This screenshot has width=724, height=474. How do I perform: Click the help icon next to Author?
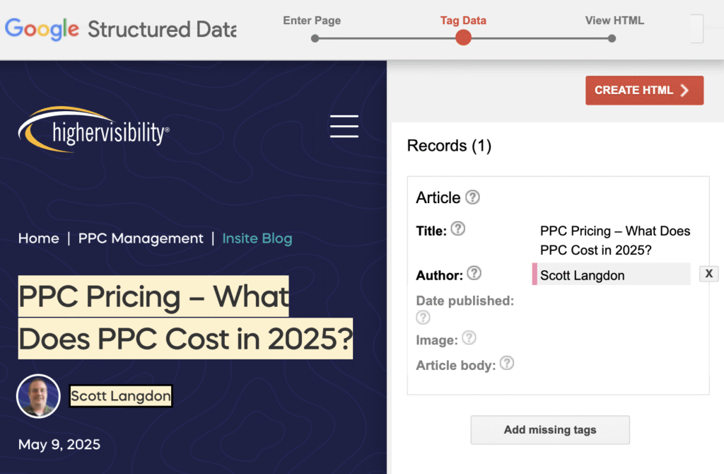click(474, 273)
